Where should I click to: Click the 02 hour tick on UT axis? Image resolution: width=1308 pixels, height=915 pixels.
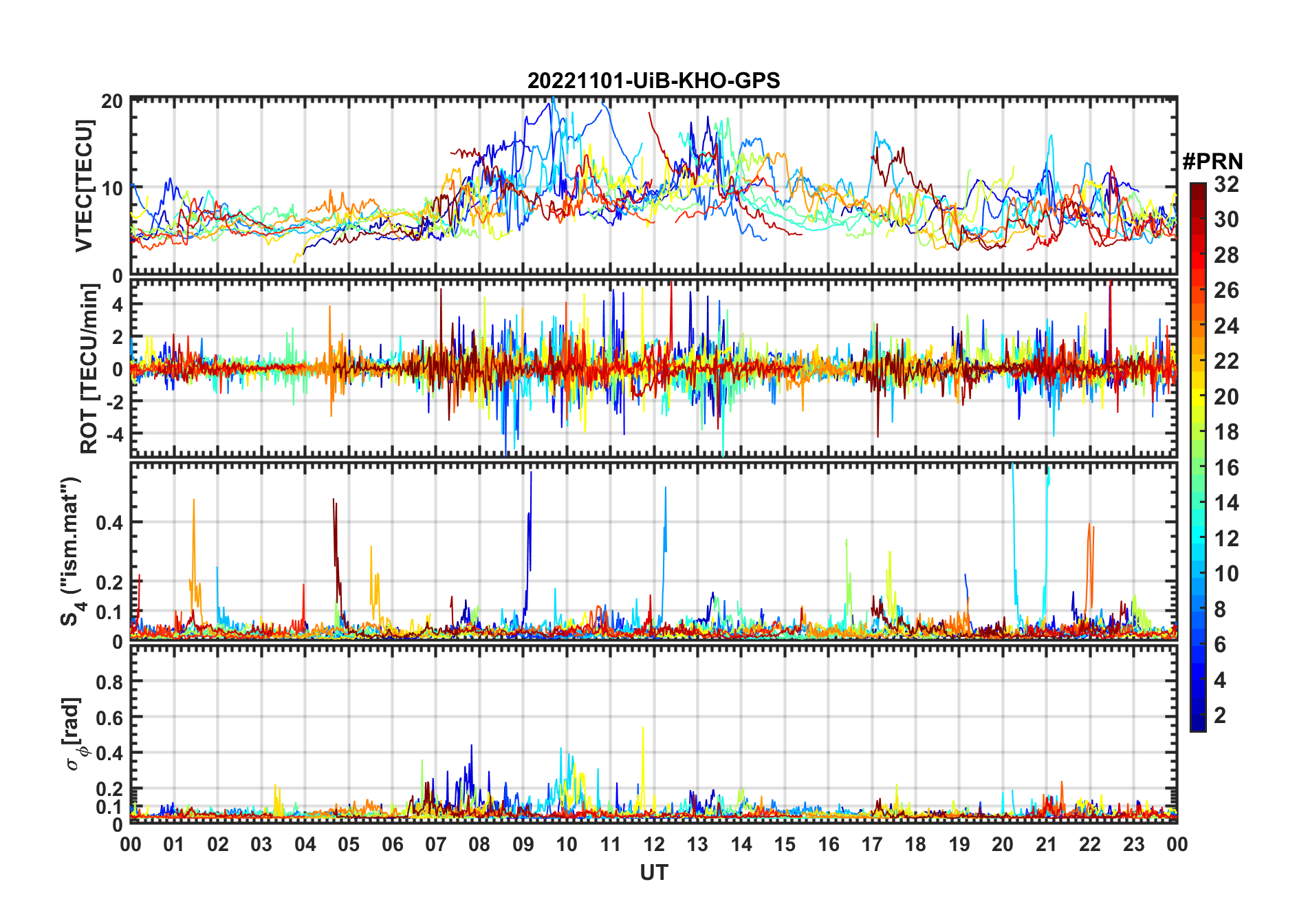pyautogui.click(x=218, y=845)
